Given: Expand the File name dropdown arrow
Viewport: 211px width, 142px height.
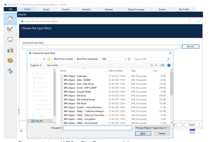Looking at the screenshot, I should point(131,128).
